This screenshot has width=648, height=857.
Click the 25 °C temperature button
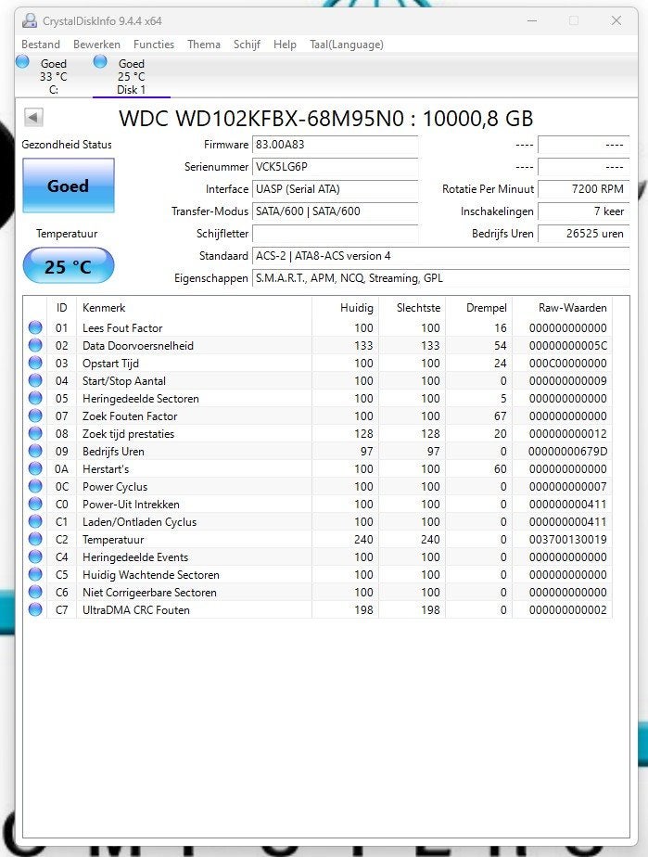point(69,266)
